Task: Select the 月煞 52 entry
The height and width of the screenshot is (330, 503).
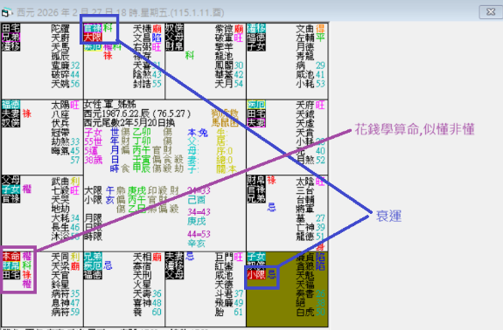Action: point(311,160)
